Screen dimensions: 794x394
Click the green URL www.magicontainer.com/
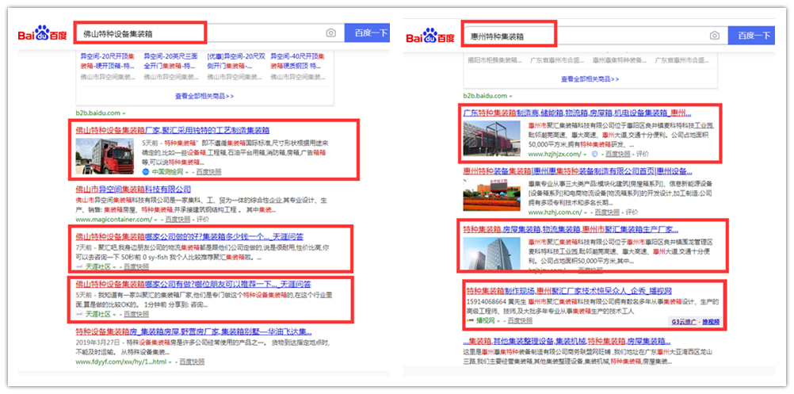(x=114, y=220)
